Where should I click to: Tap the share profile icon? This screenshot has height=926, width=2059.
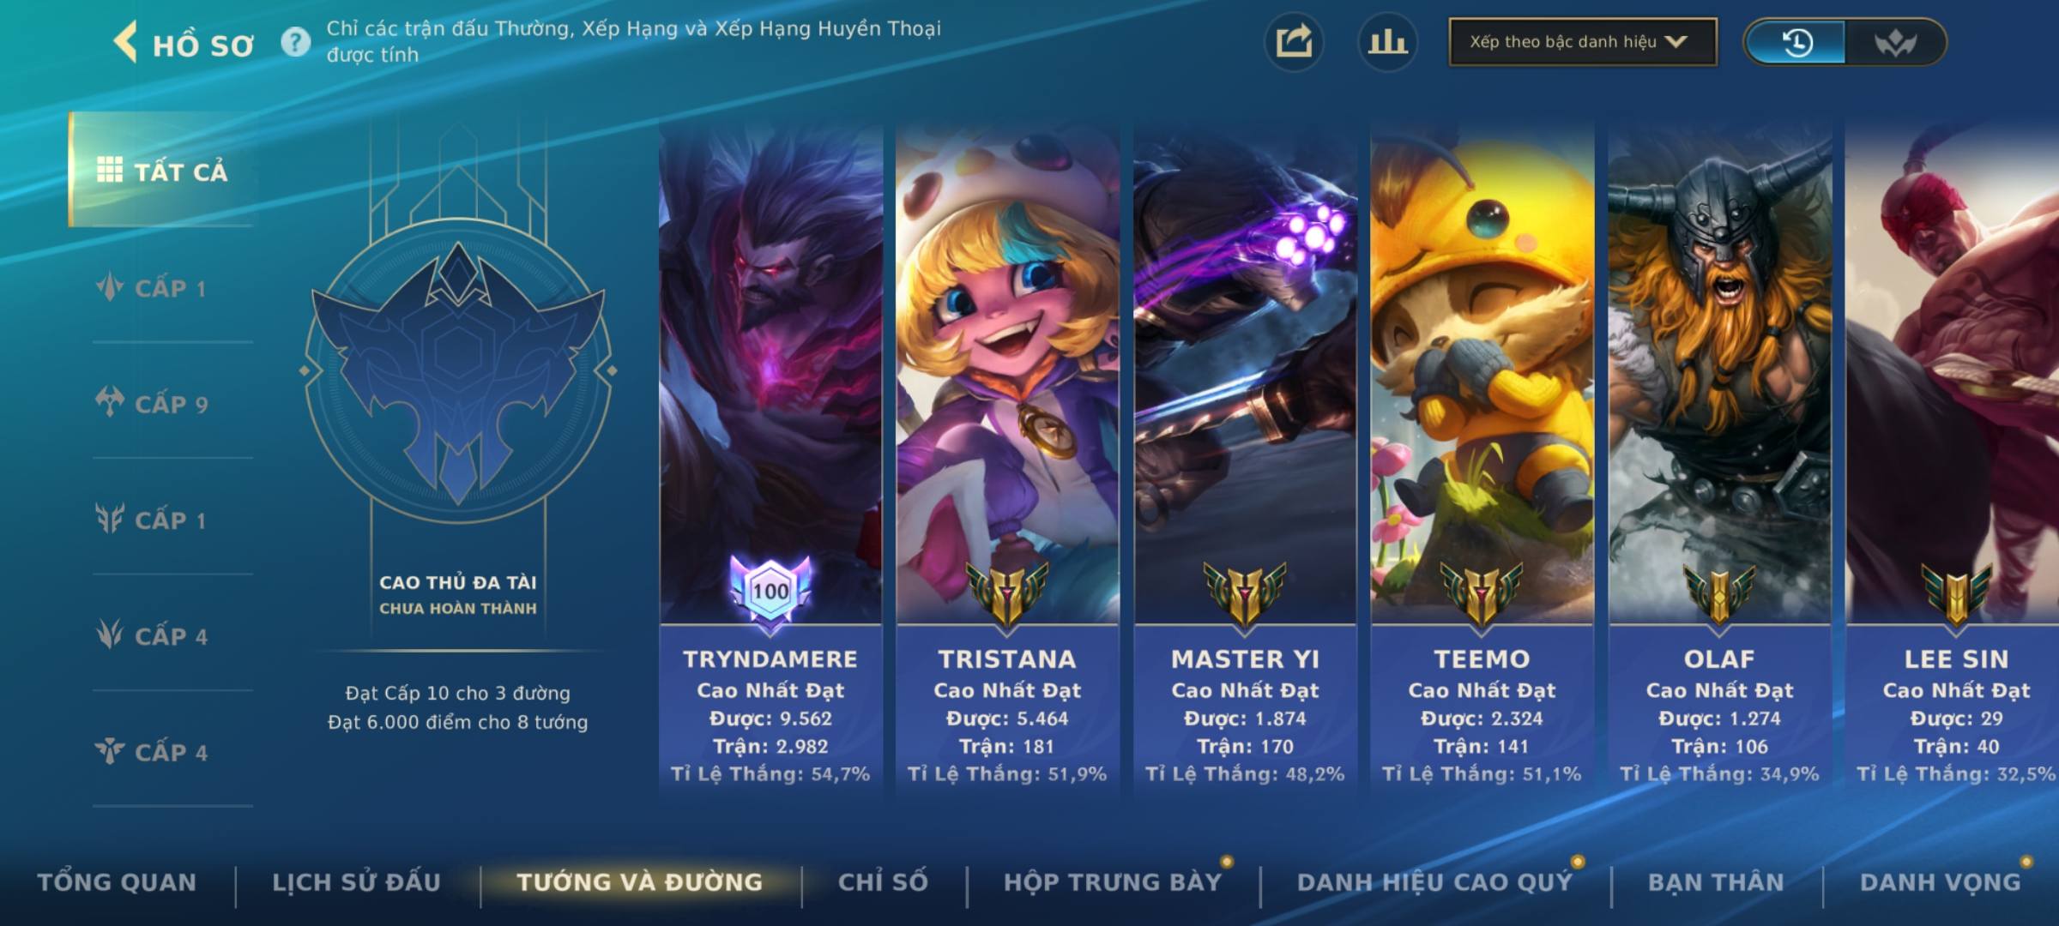tap(1294, 42)
